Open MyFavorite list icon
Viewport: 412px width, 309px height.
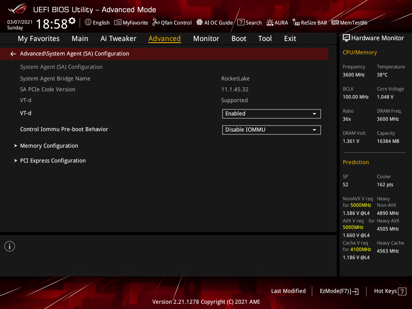coord(118,23)
